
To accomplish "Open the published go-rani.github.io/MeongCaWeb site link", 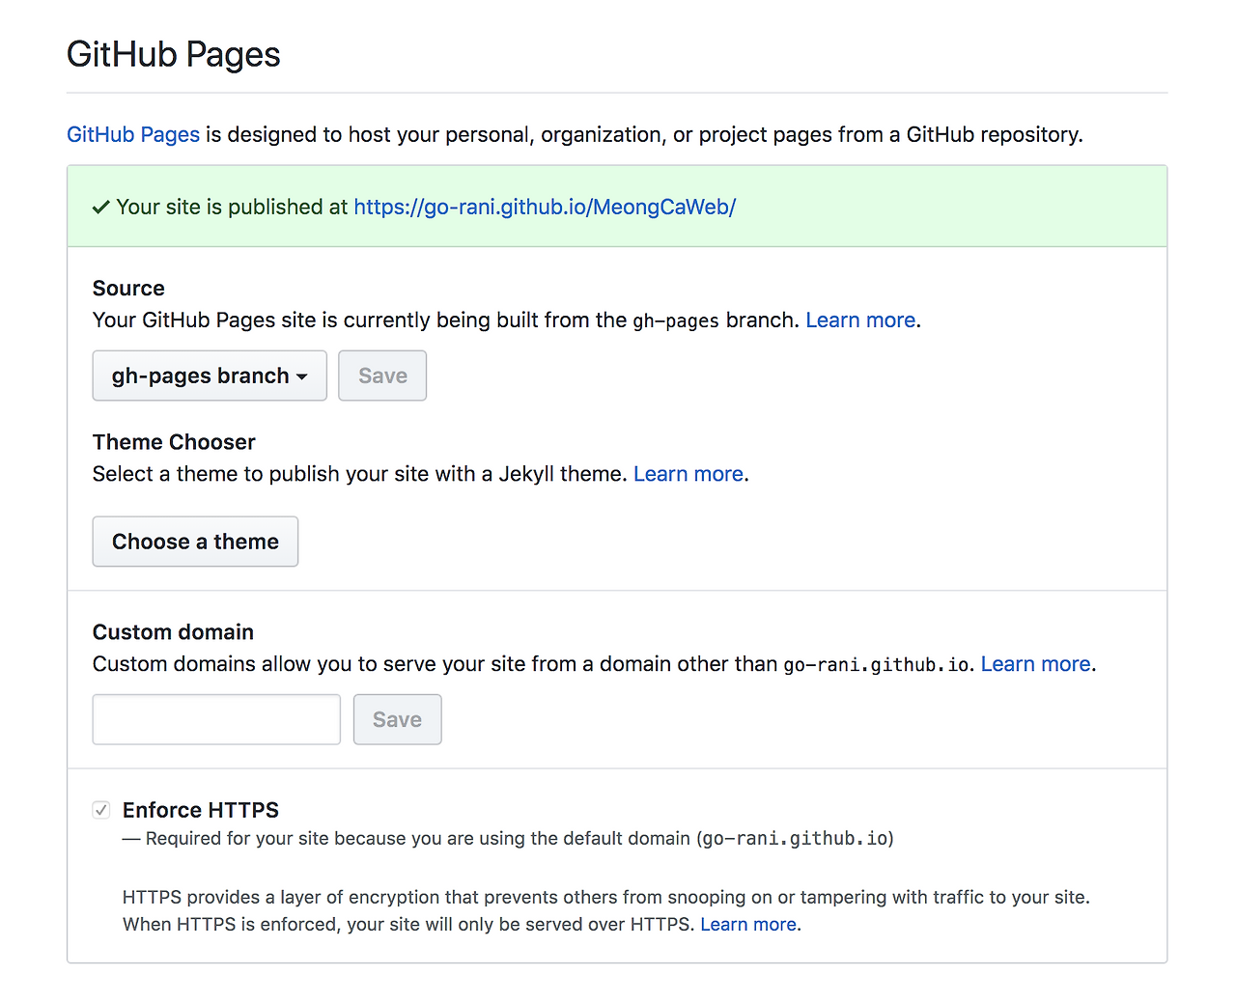I will coord(545,208).
